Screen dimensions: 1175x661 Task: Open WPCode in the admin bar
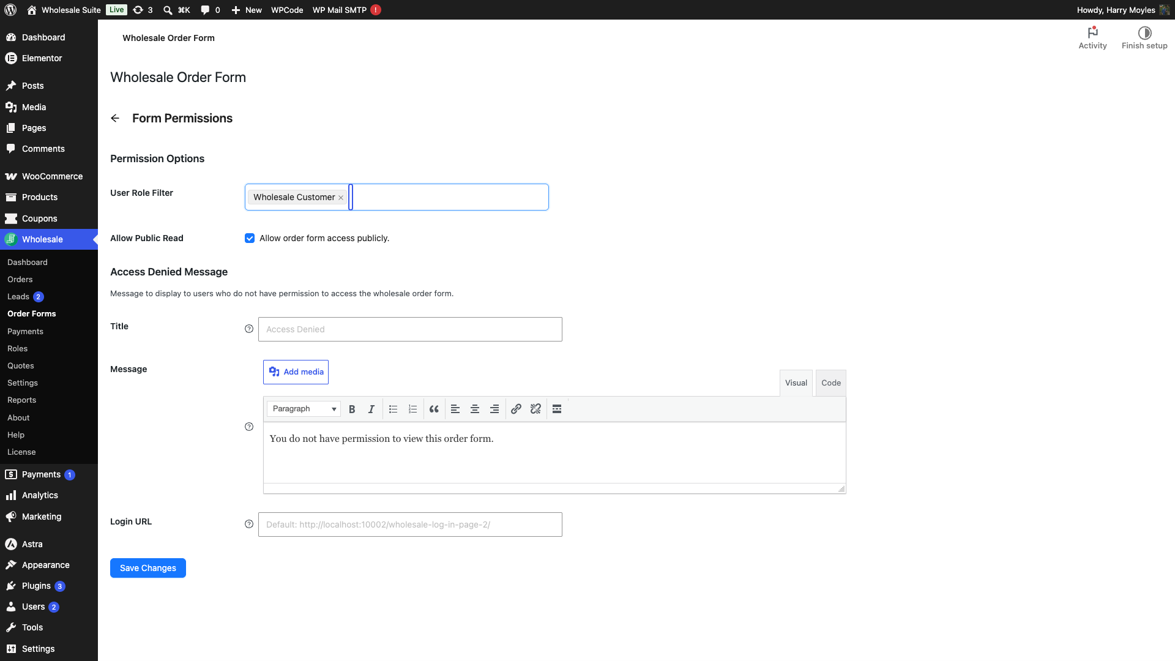(x=287, y=10)
